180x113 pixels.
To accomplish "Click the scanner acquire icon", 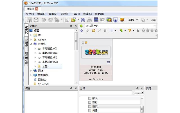I will click(96, 20).
